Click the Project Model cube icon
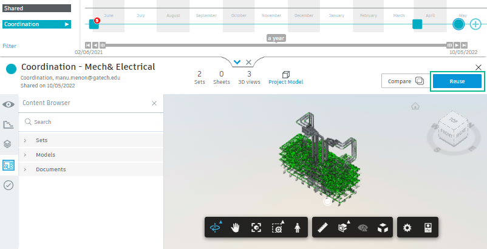The width and height of the screenshot is (487, 249). pos(286,75)
